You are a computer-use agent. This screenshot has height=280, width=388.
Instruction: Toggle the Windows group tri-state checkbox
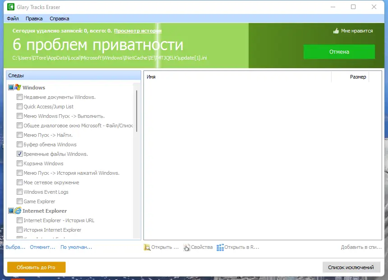(11, 87)
